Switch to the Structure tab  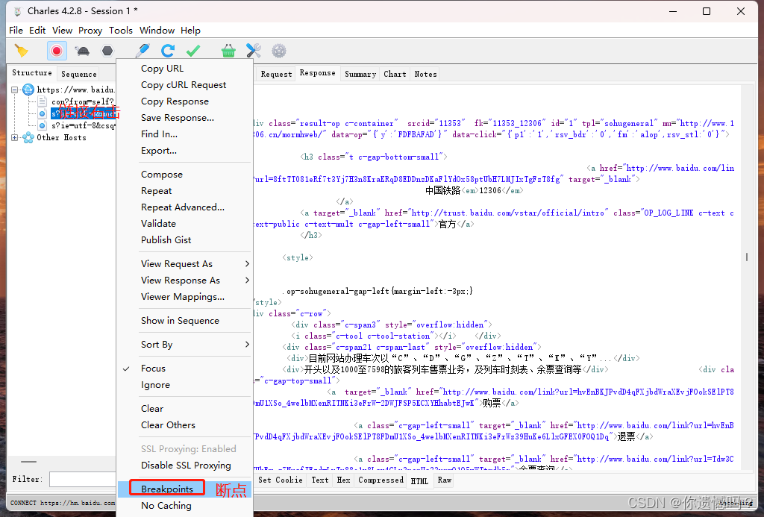(x=31, y=73)
